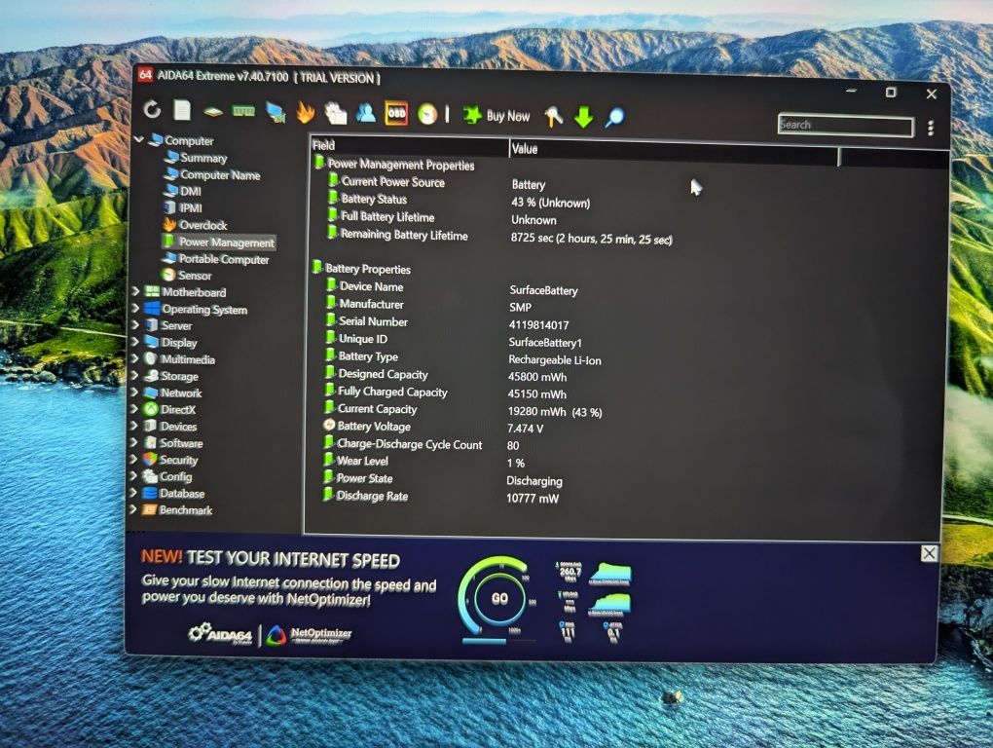Image resolution: width=993 pixels, height=748 pixels.
Task: Click the Field column header
Action: pos(409,146)
